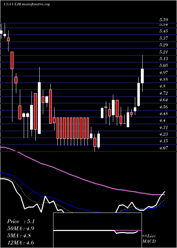Click the '50MA : 4.9' readout
This screenshot has height=248, width=177.
pos(21,229)
